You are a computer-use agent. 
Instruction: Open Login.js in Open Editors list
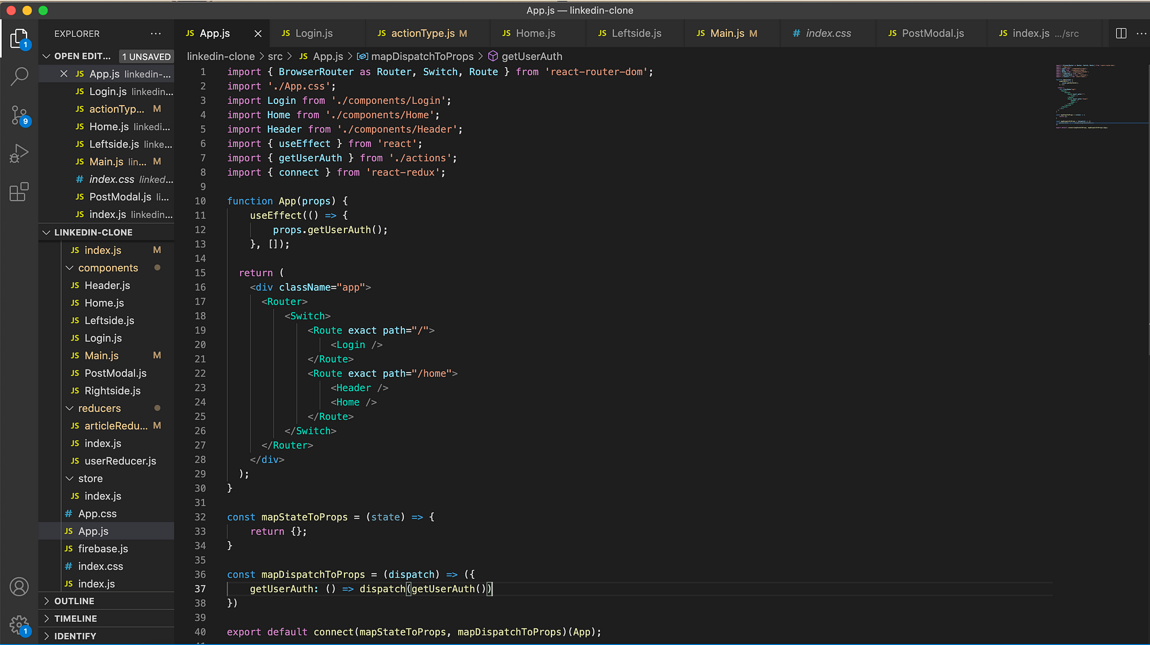(x=106, y=91)
